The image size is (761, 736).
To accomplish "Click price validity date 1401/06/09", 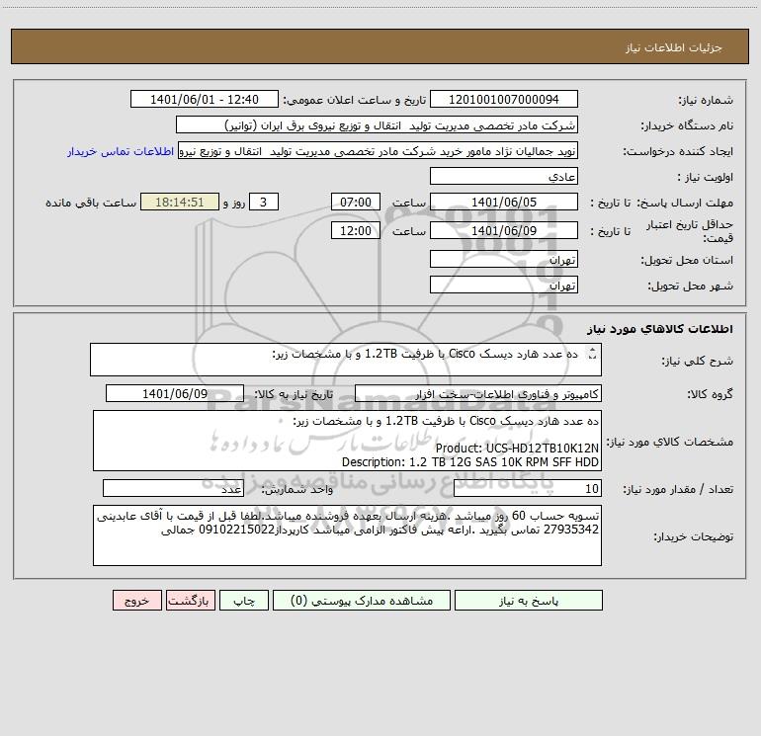I will [x=504, y=230].
